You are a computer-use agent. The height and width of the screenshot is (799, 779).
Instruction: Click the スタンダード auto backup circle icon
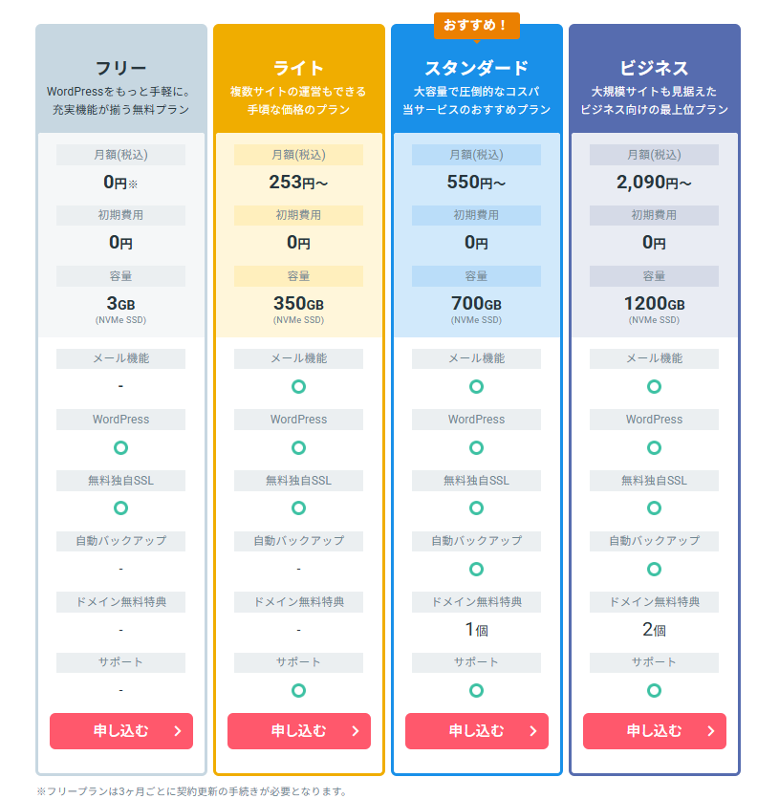(476, 569)
